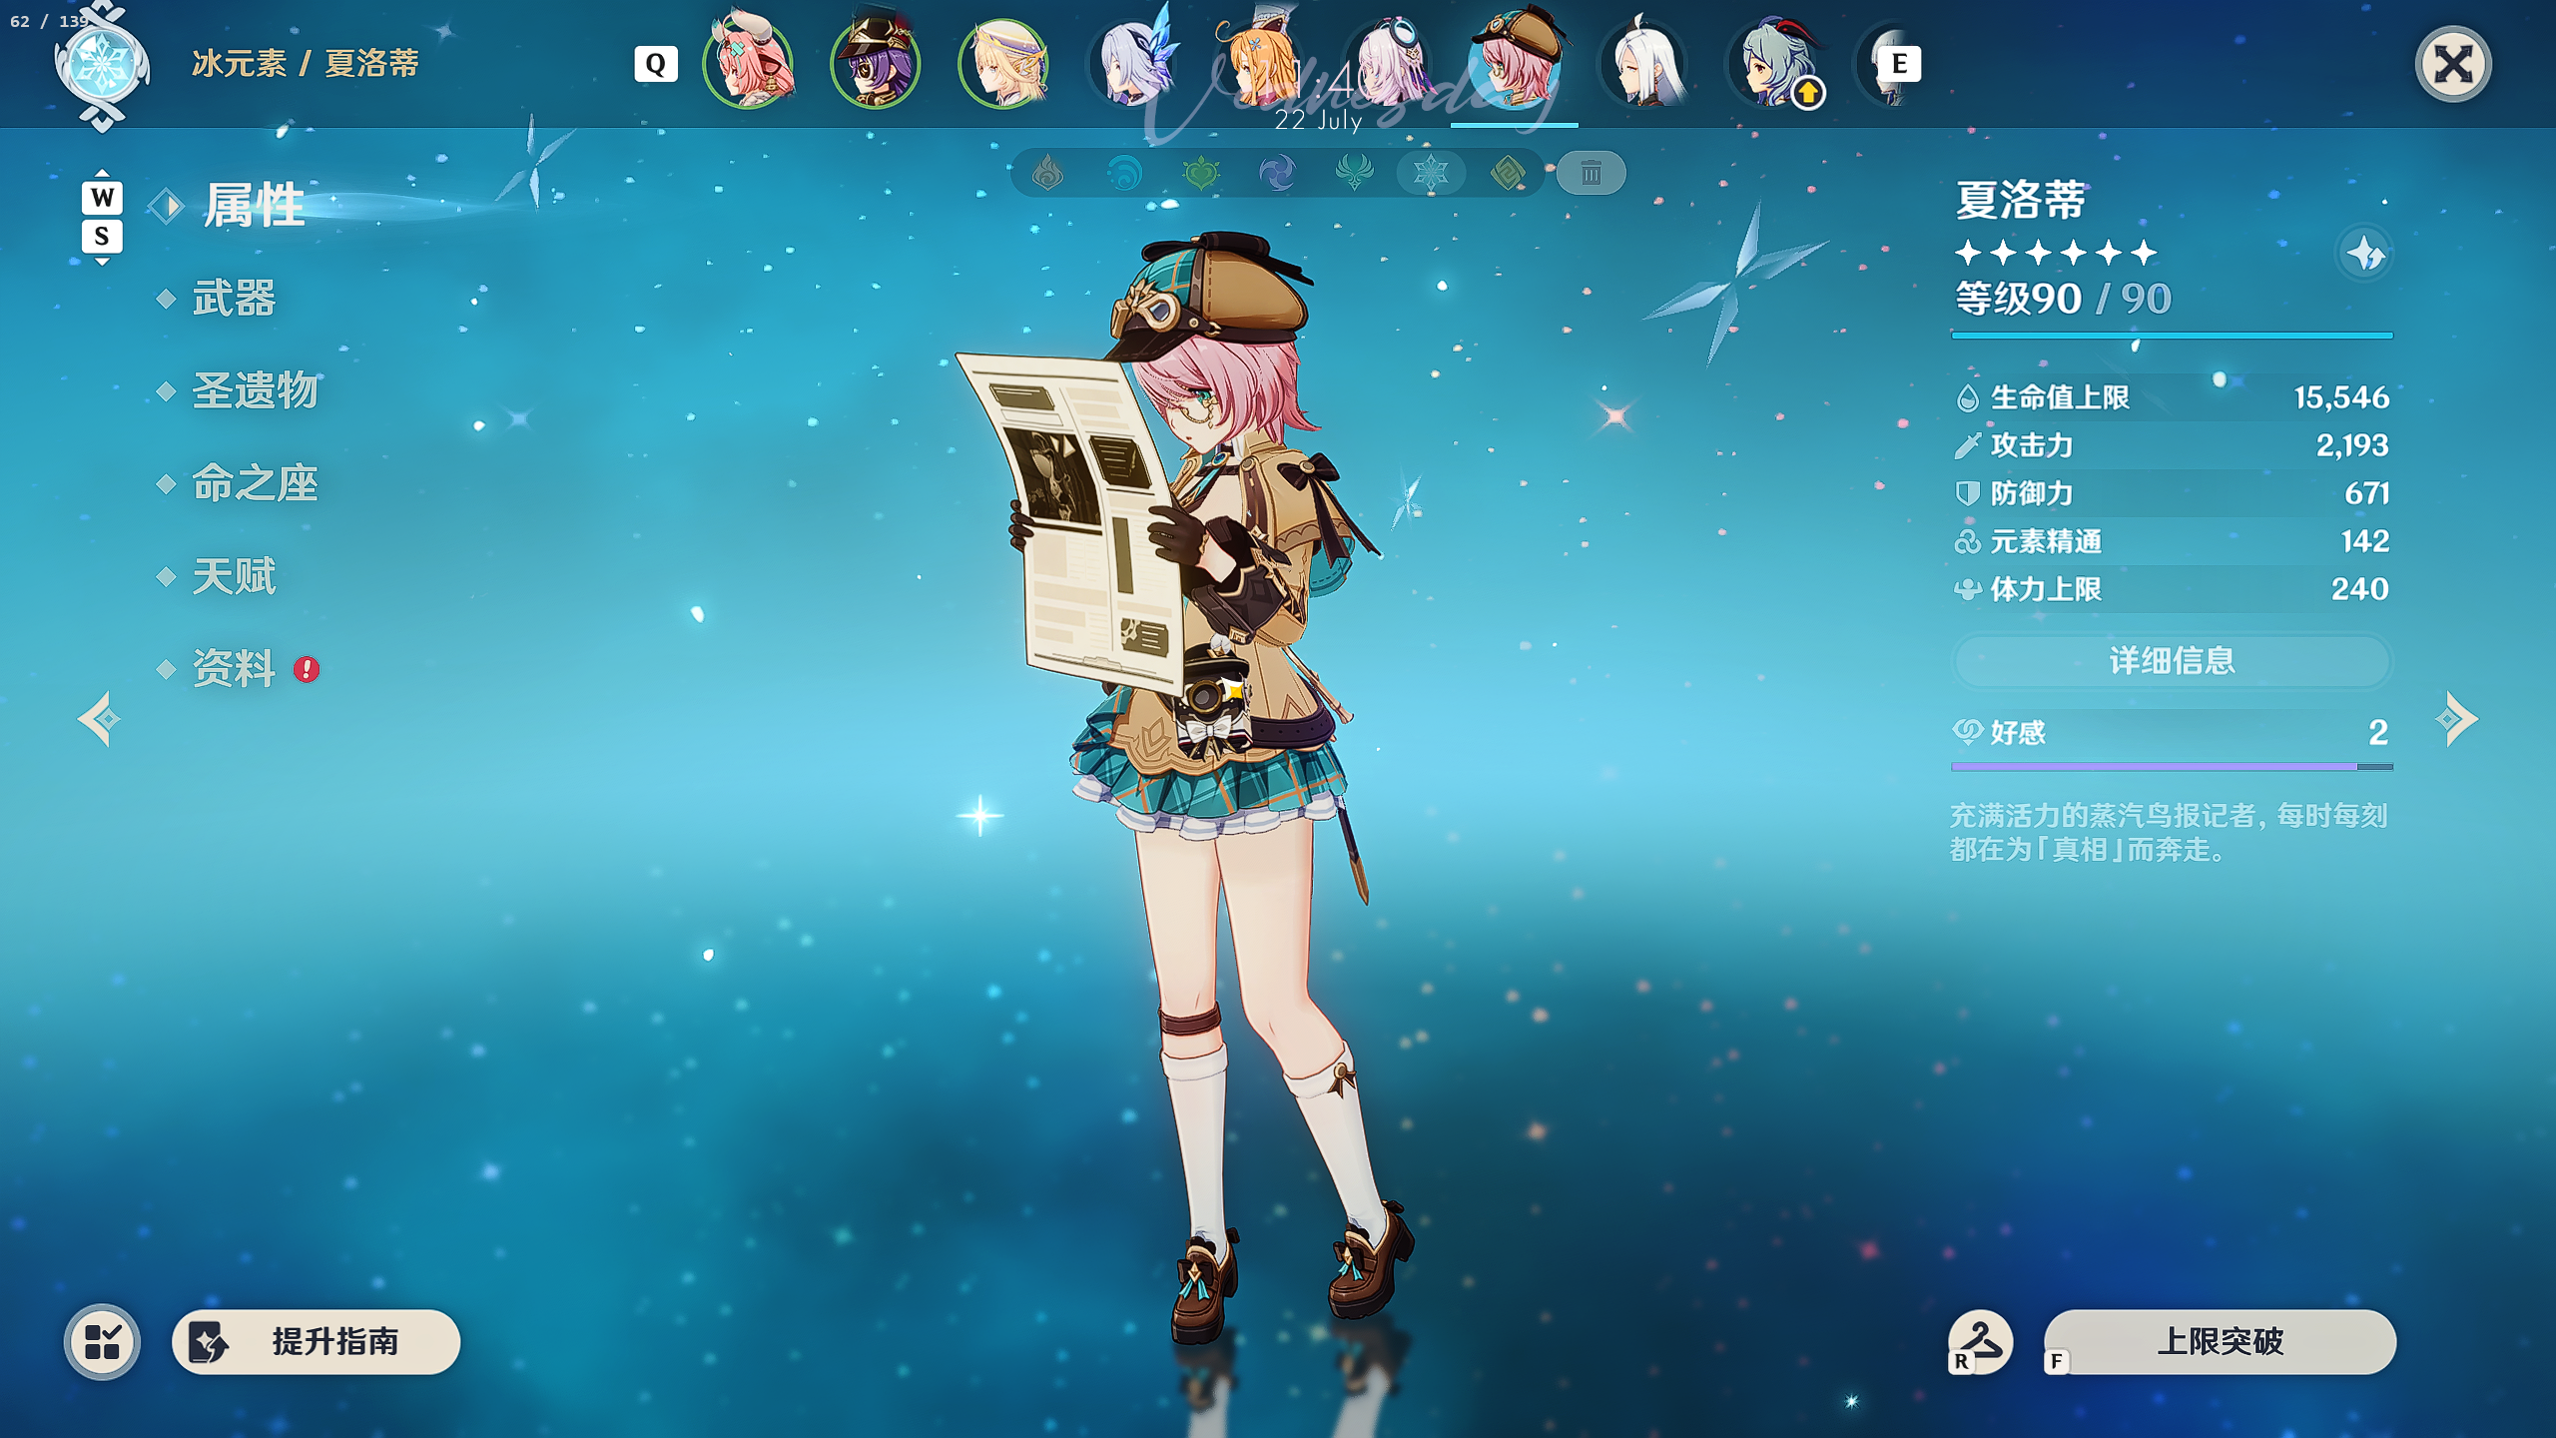Filter characters by Pyro element
2556x1438 pixels.
click(x=1047, y=174)
